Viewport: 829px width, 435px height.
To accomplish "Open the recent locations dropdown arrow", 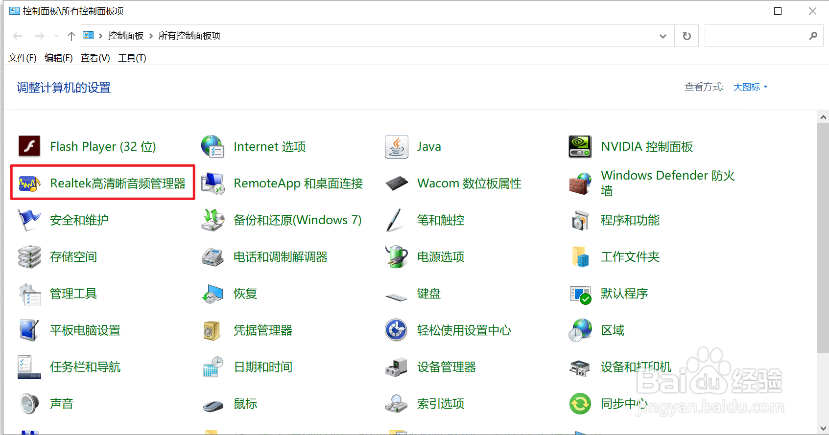I will point(56,36).
